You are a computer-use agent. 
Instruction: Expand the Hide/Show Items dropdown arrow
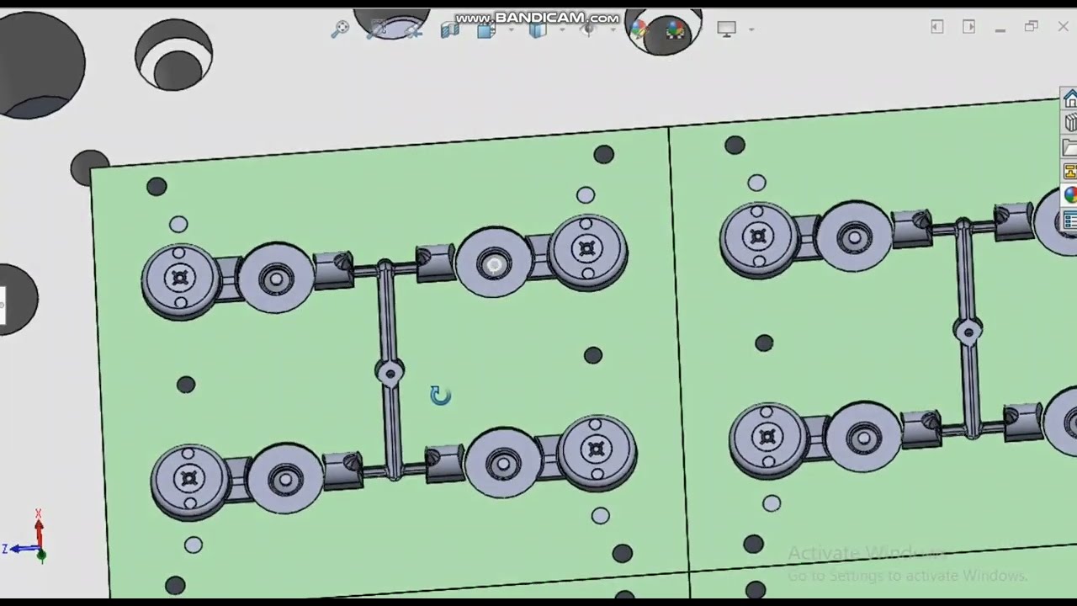[x=613, y=29]
